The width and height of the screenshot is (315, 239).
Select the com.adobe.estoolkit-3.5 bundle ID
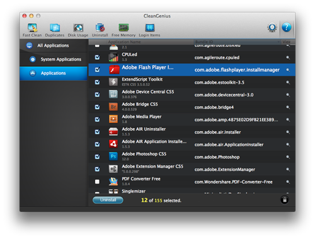click(219, 83)
